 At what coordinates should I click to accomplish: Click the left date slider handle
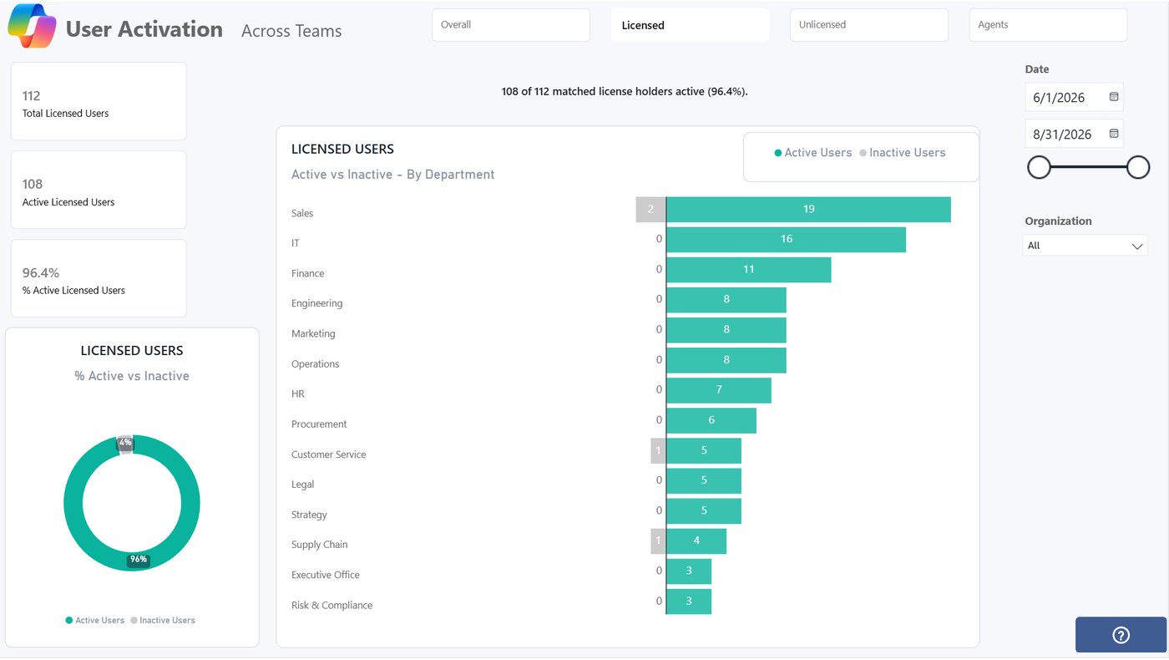tap(1039, 167)
